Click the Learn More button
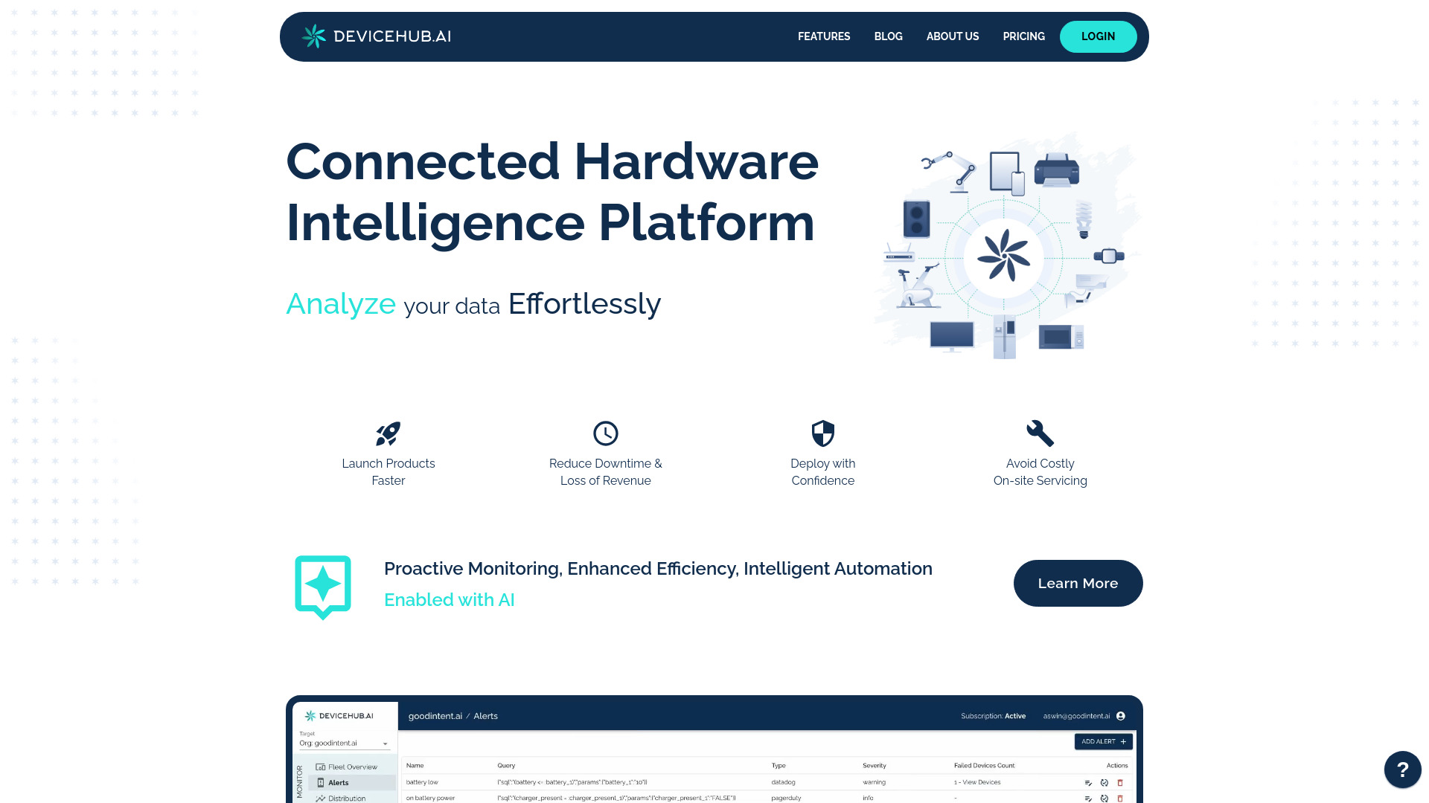This screenshot has width=1429, height=803. (1078, 582)
